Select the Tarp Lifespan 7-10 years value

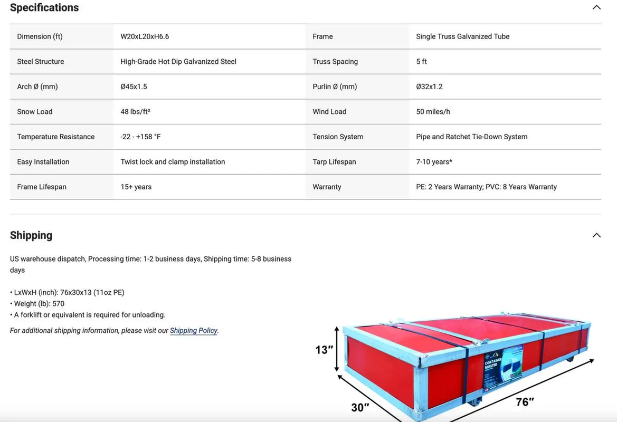tap(434, 161)
